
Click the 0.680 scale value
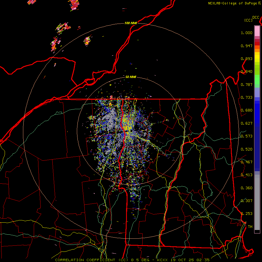247,110
